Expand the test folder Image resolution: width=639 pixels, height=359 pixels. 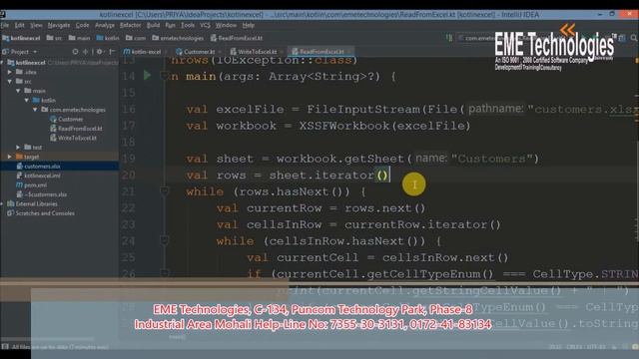tap(18, 147)
